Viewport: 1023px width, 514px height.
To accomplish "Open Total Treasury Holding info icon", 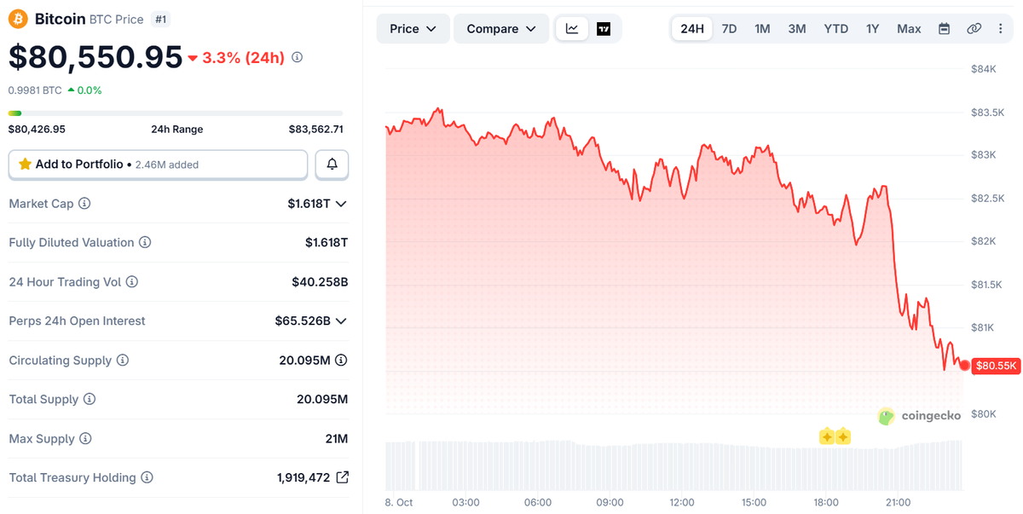I will (147, 478).
